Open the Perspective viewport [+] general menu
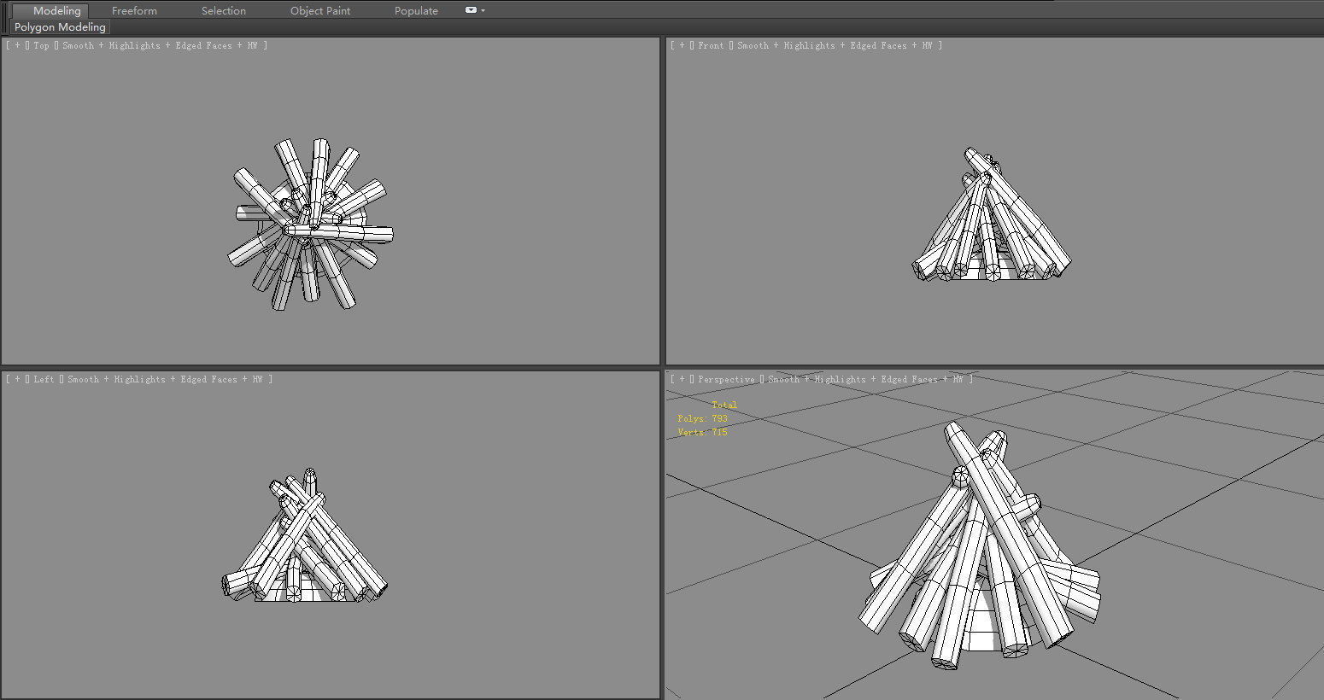The height and width of the screenshot is (700, 1324). click(x=683, y=379)
